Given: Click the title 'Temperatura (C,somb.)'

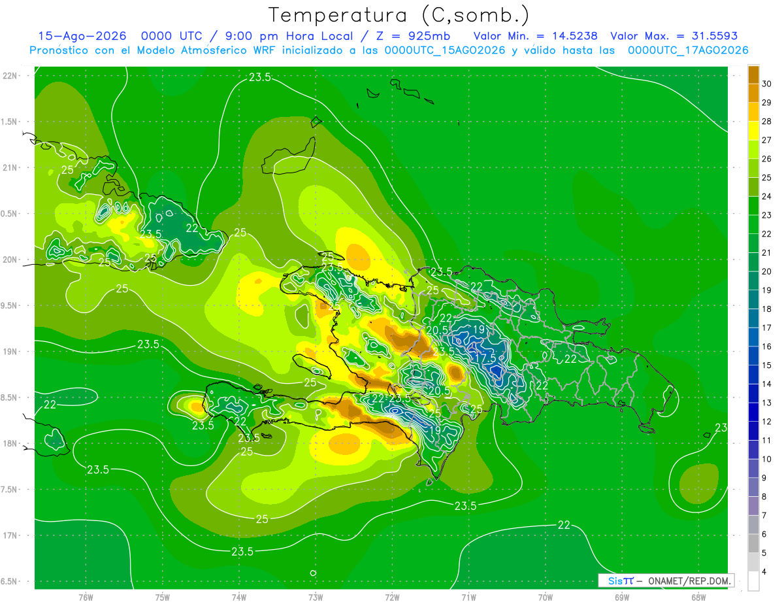Looking at the screenshot, I should (399, 15).
